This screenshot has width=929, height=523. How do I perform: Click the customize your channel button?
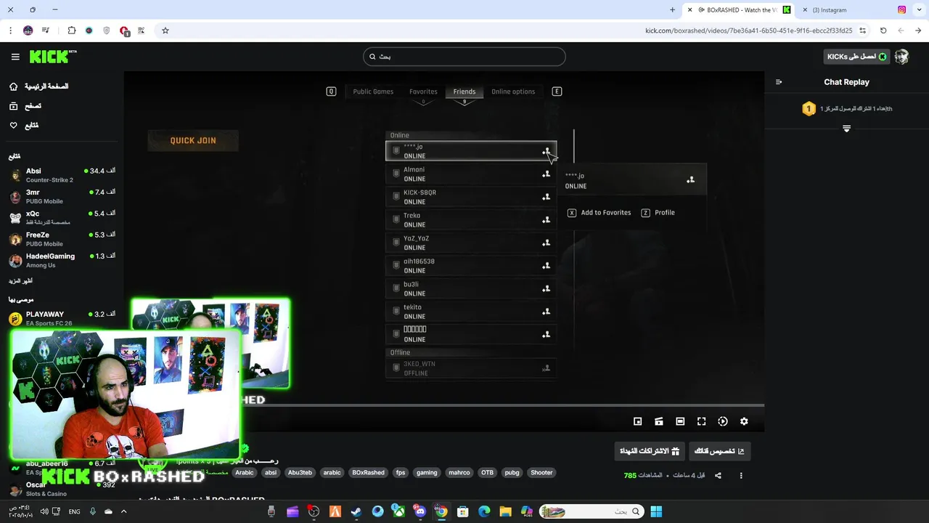click(x=719, y=451)
